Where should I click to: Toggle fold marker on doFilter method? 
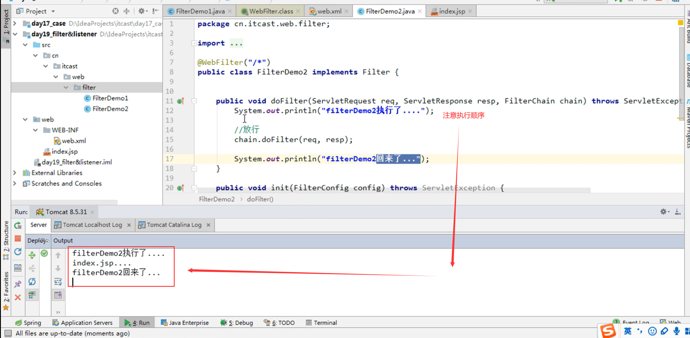coord(194,101)
